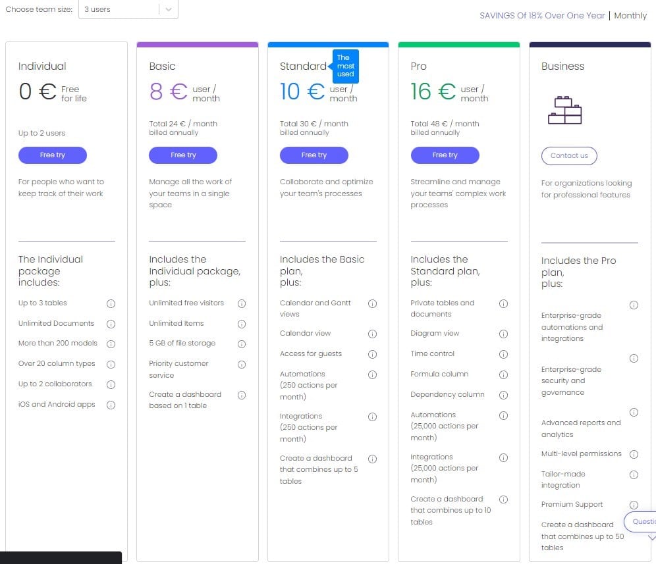The image size is (656, 564).
Task: Show info for Pro Integrations (25,000 actions)
Action: pyautogui.click(x=504, y=458)
